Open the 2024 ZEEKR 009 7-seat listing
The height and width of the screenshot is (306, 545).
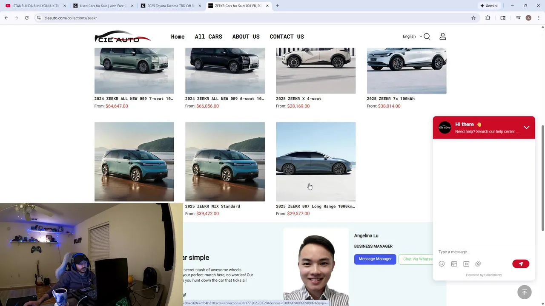click(x=134, y=99)
